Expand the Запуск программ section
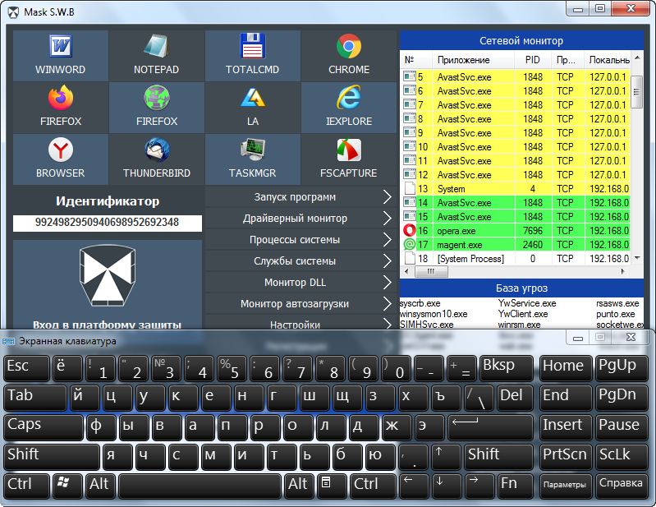The image size is (656, 507). point(300,197)
